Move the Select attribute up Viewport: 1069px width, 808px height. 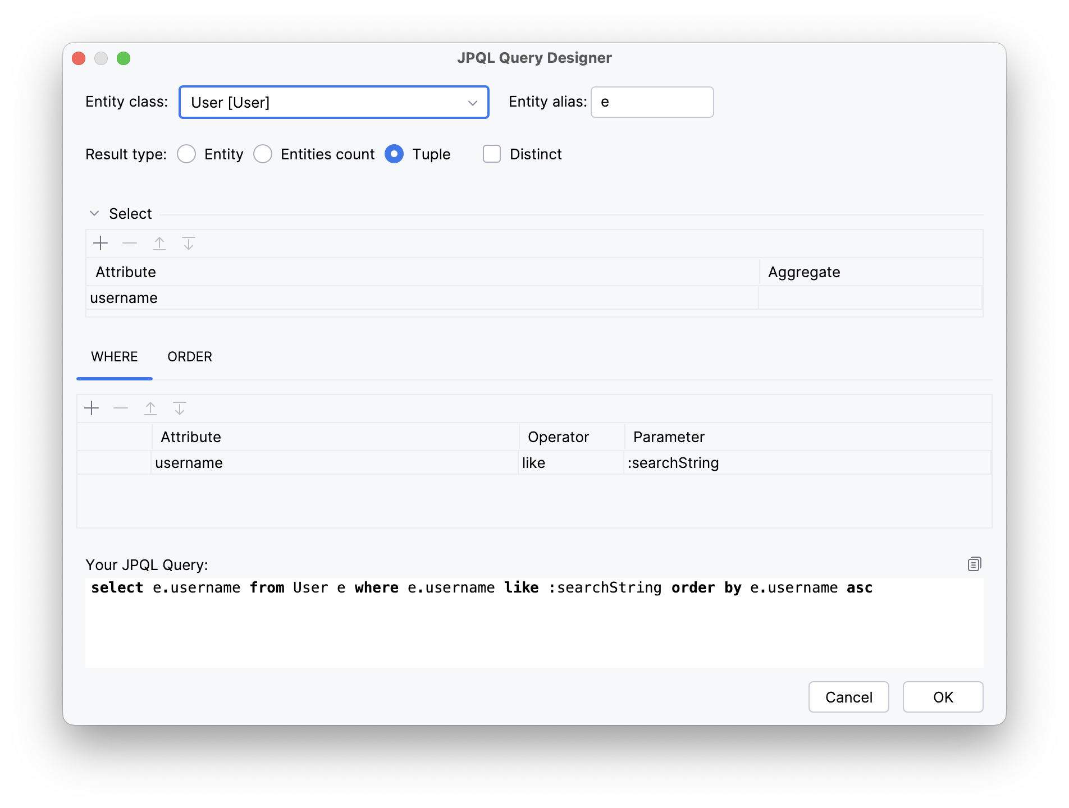(x=159, y=244)
